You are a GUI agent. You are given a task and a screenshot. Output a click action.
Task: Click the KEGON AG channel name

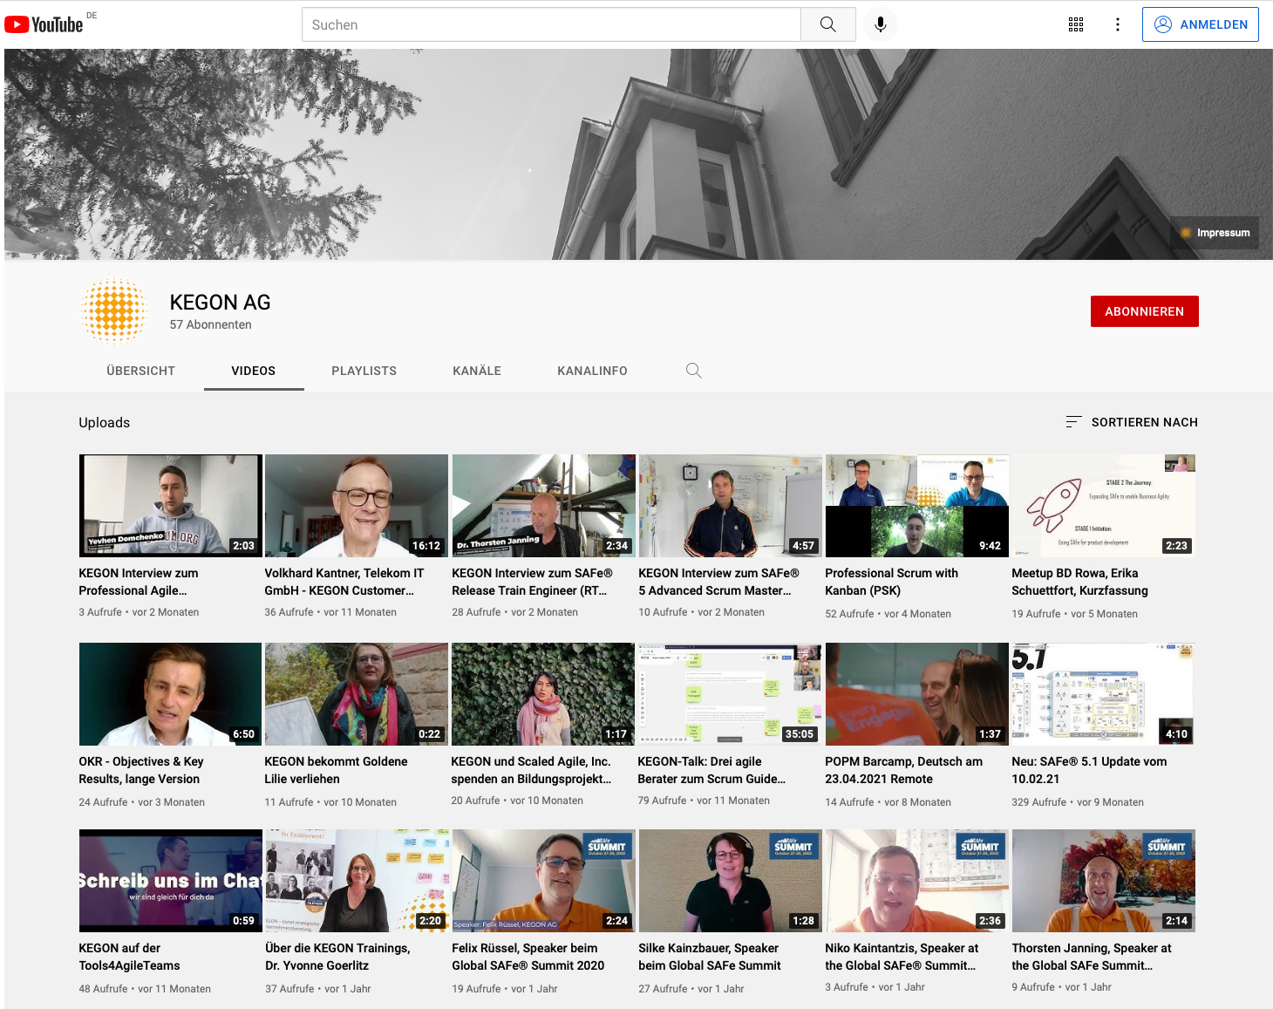pyautogui.click(x=220, y=303)
